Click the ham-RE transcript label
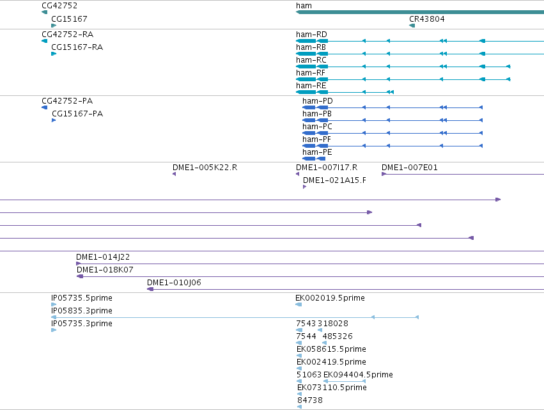The image size is (544, 410). 311,86
